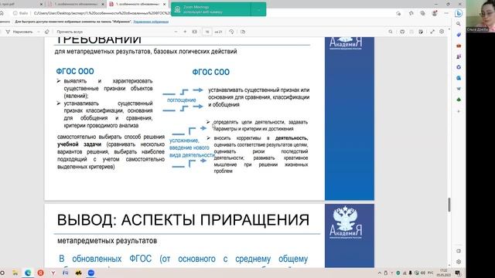Edit the page number field showing 16
This screenshot has height=278, width=495.
pos(207,32)
